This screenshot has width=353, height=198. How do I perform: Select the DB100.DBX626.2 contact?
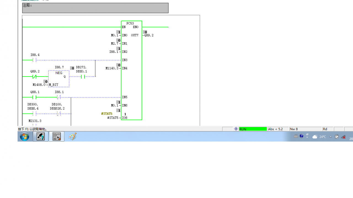tap(59, 114)
